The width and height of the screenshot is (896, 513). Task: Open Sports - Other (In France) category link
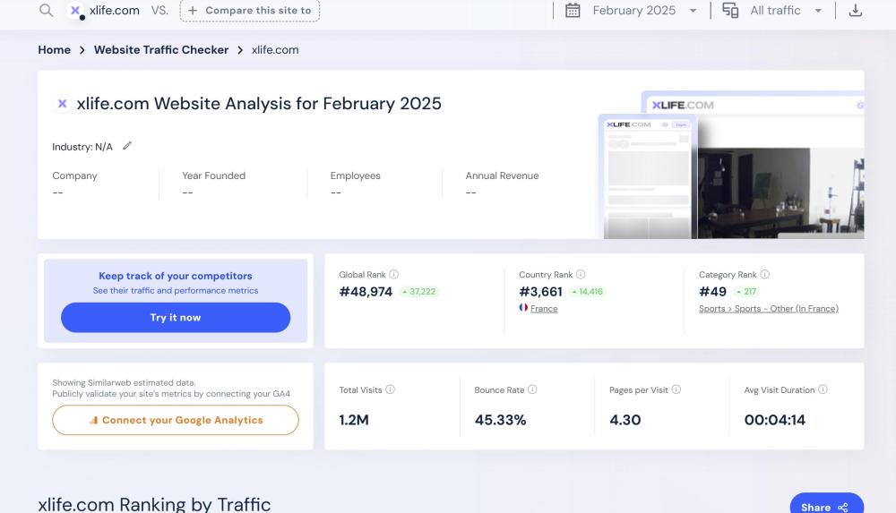point(768,309)
